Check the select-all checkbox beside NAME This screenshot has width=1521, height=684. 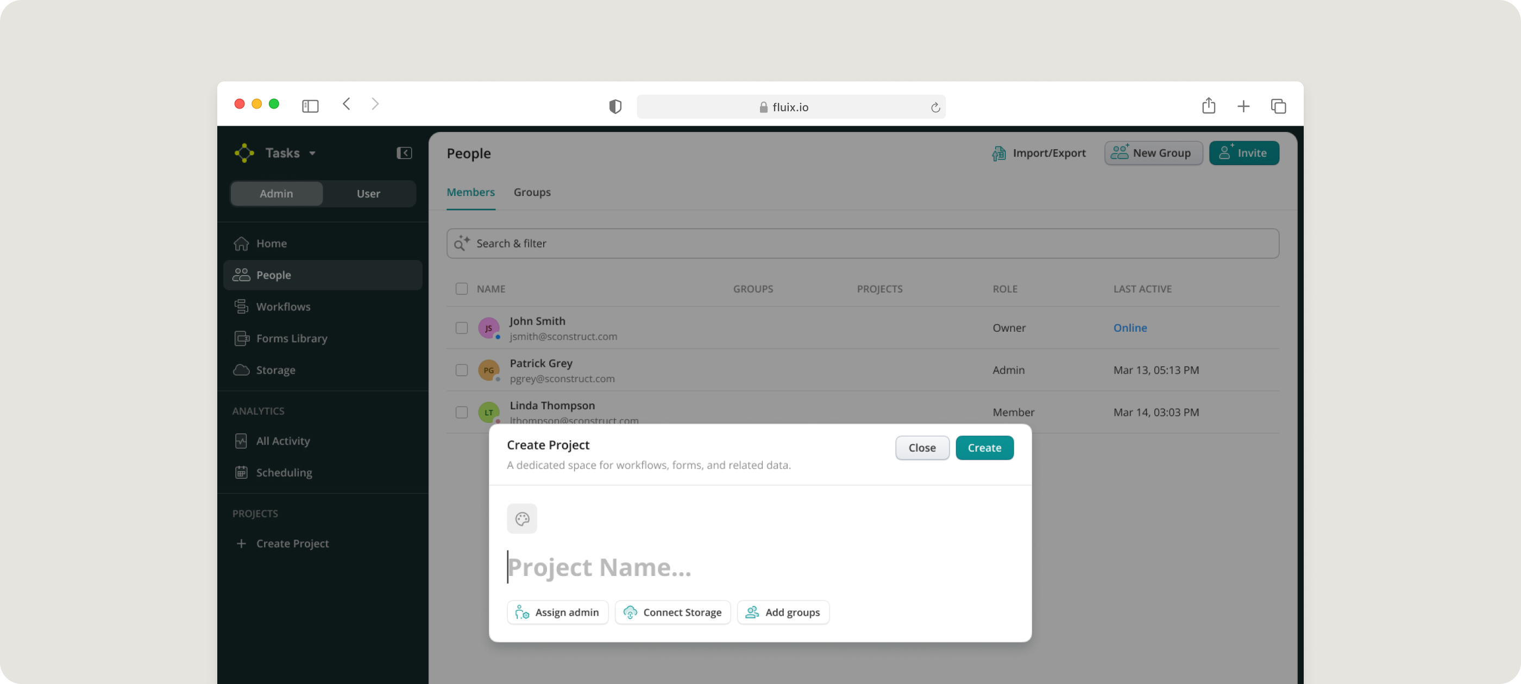pos(462,289)
